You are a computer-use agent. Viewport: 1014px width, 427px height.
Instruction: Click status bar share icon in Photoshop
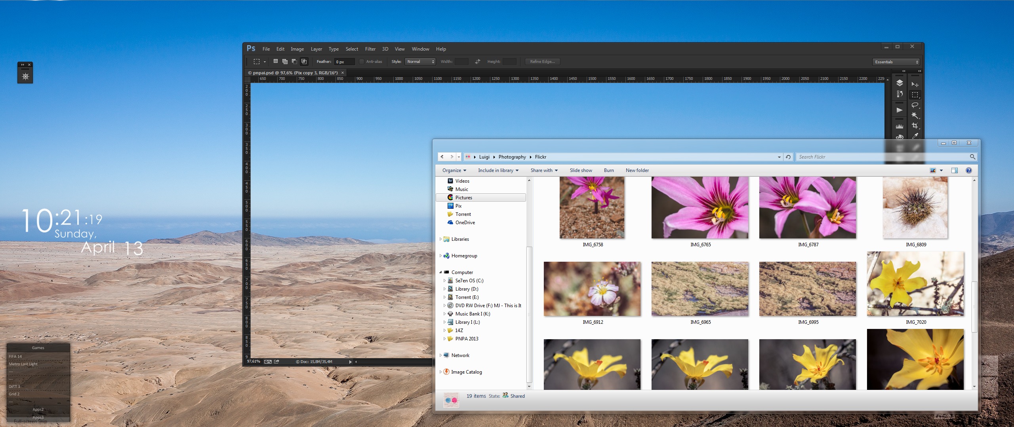click(x=276, y=361)
